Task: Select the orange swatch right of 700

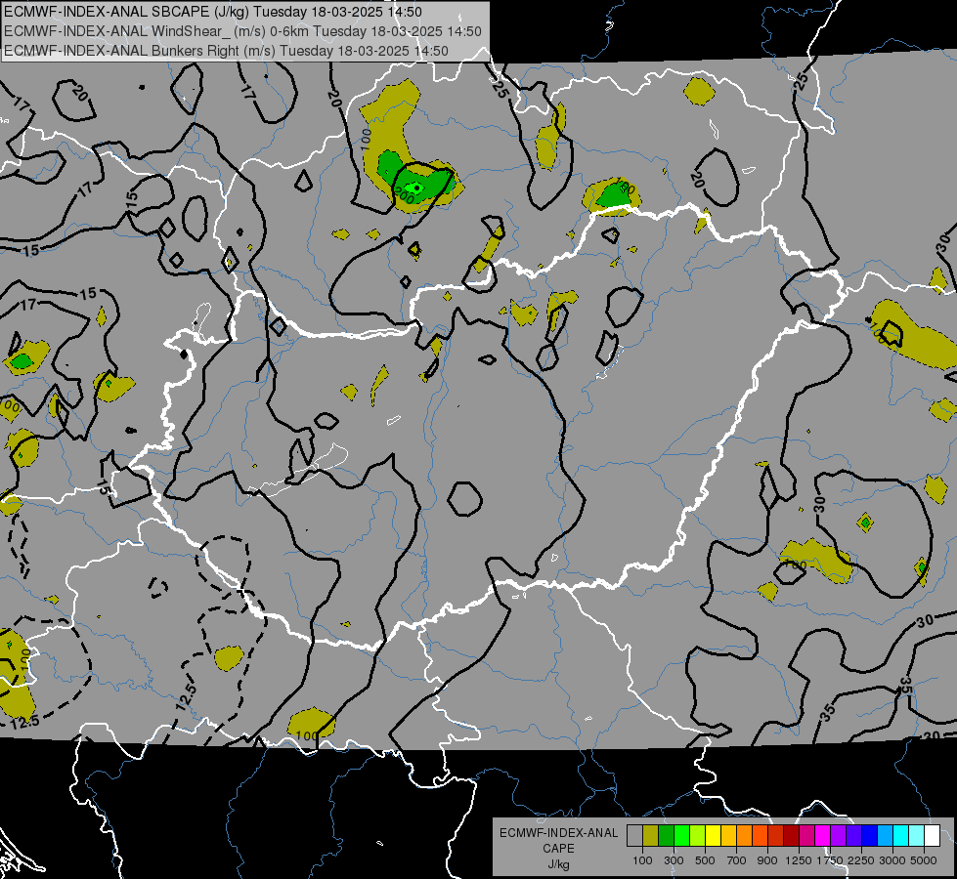Action: click(x=744, y=836)
